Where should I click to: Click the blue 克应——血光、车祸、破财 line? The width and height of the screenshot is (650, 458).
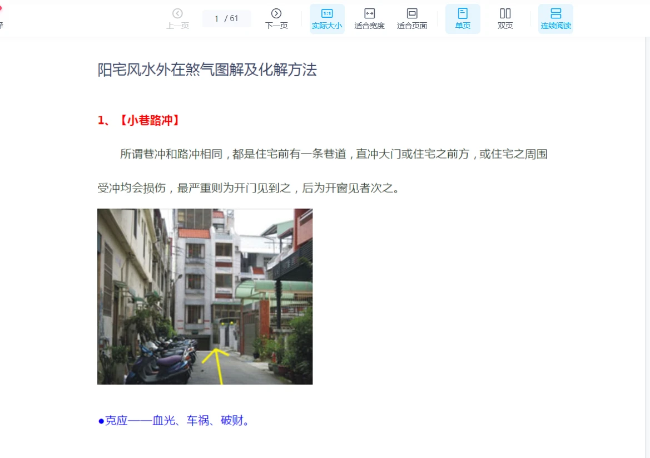tap(173, 421)
